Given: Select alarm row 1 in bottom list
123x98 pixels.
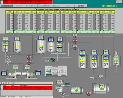Looking at the screenshot, I should [26, 87].
